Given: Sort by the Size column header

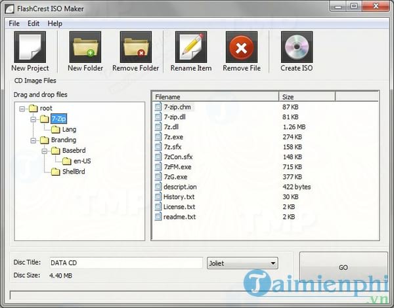Looking at the screenshot, I should [x=307, y=97].
